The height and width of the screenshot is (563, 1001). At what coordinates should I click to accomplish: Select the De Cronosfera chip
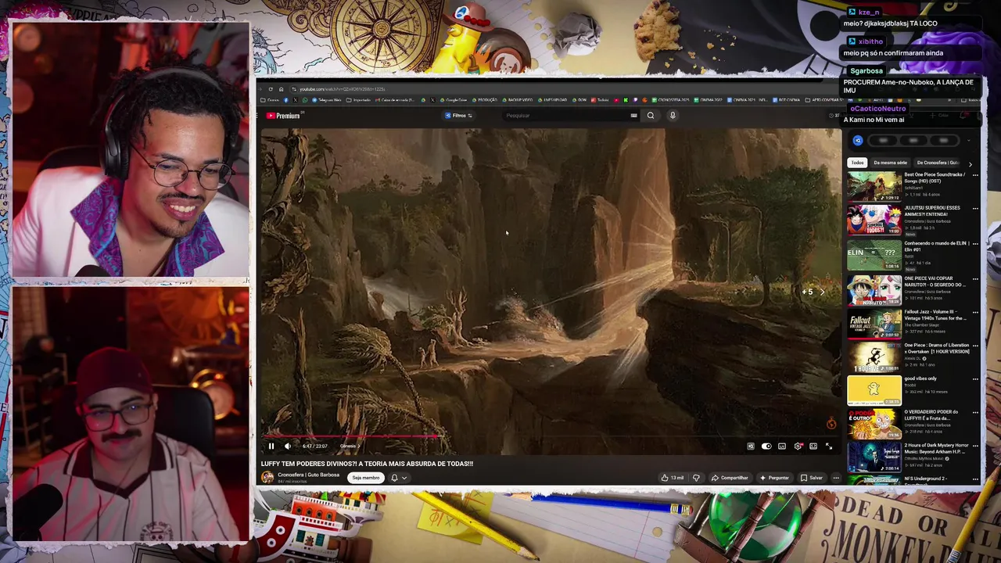point(937,163)
